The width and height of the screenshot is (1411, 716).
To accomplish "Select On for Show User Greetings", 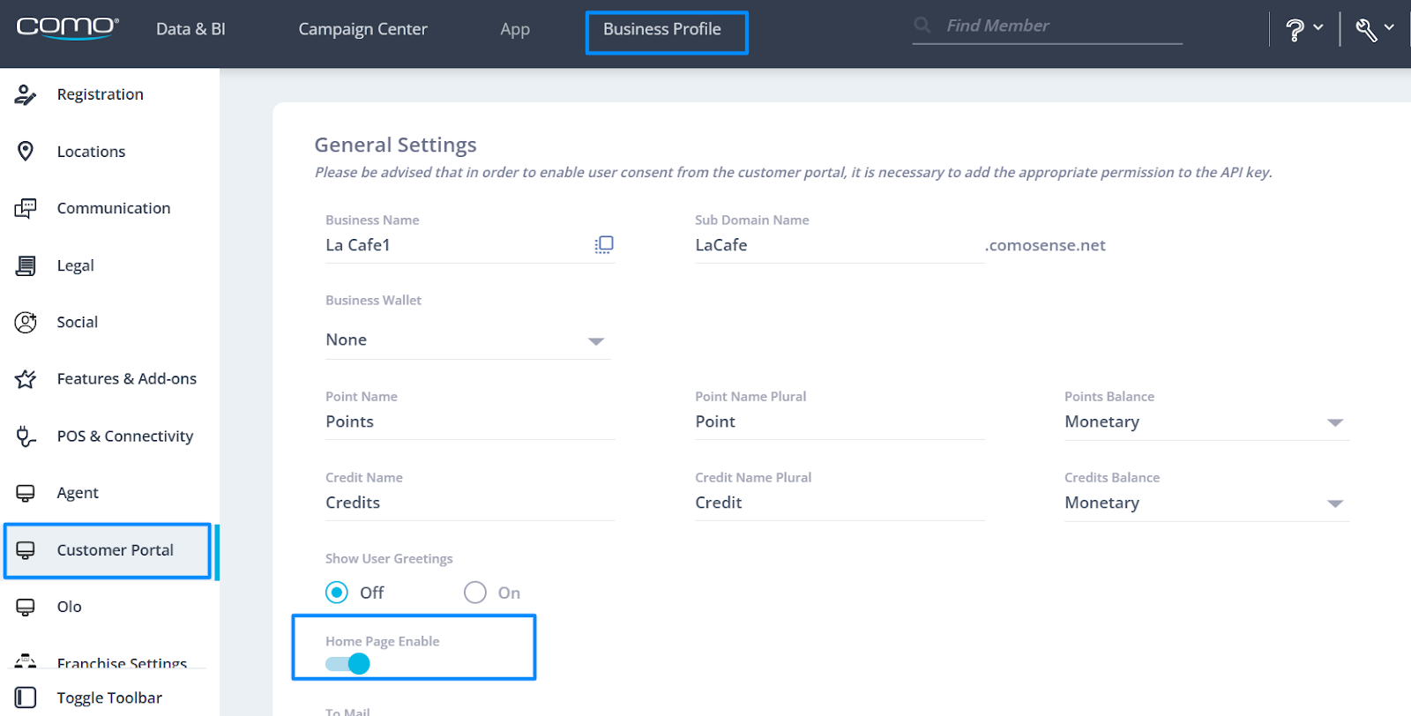I will tap(475, 593).
